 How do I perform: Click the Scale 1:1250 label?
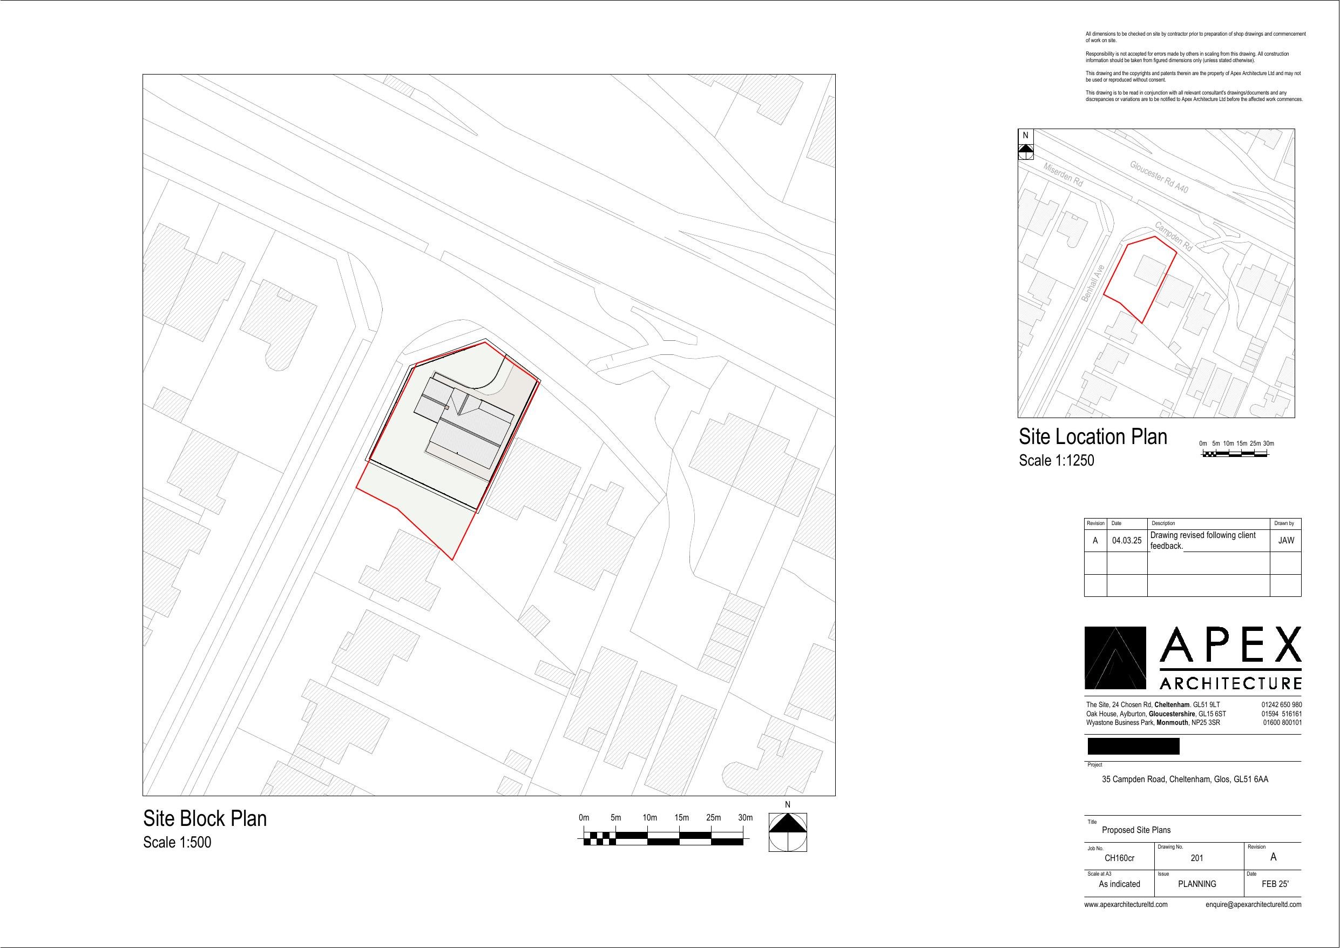click(x=1056, y=460)
